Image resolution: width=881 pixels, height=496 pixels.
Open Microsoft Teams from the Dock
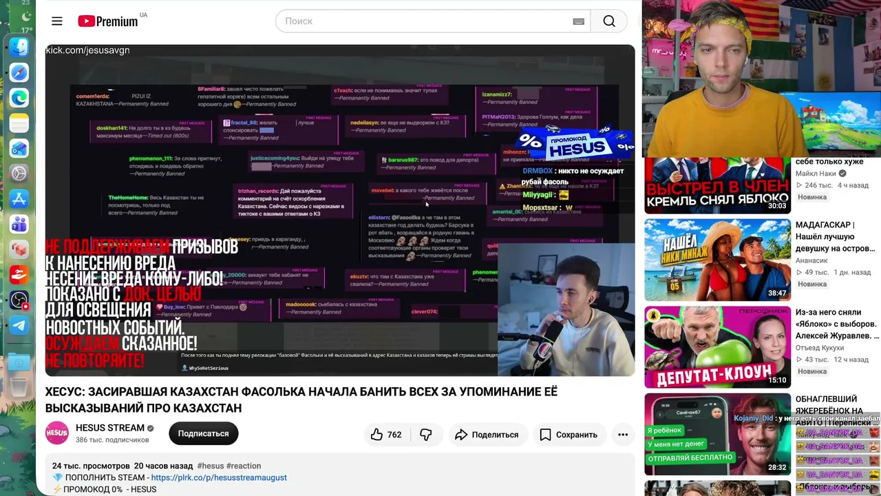[19, 224]
